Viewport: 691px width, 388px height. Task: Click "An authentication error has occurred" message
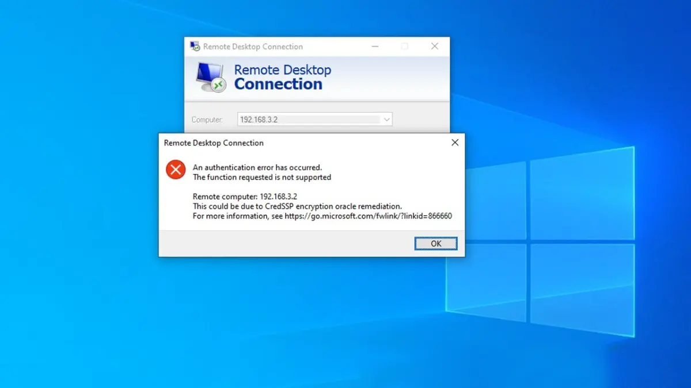point(257,167)
